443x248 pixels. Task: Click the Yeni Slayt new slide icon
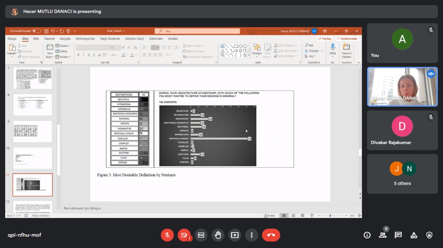coord(50,47)
